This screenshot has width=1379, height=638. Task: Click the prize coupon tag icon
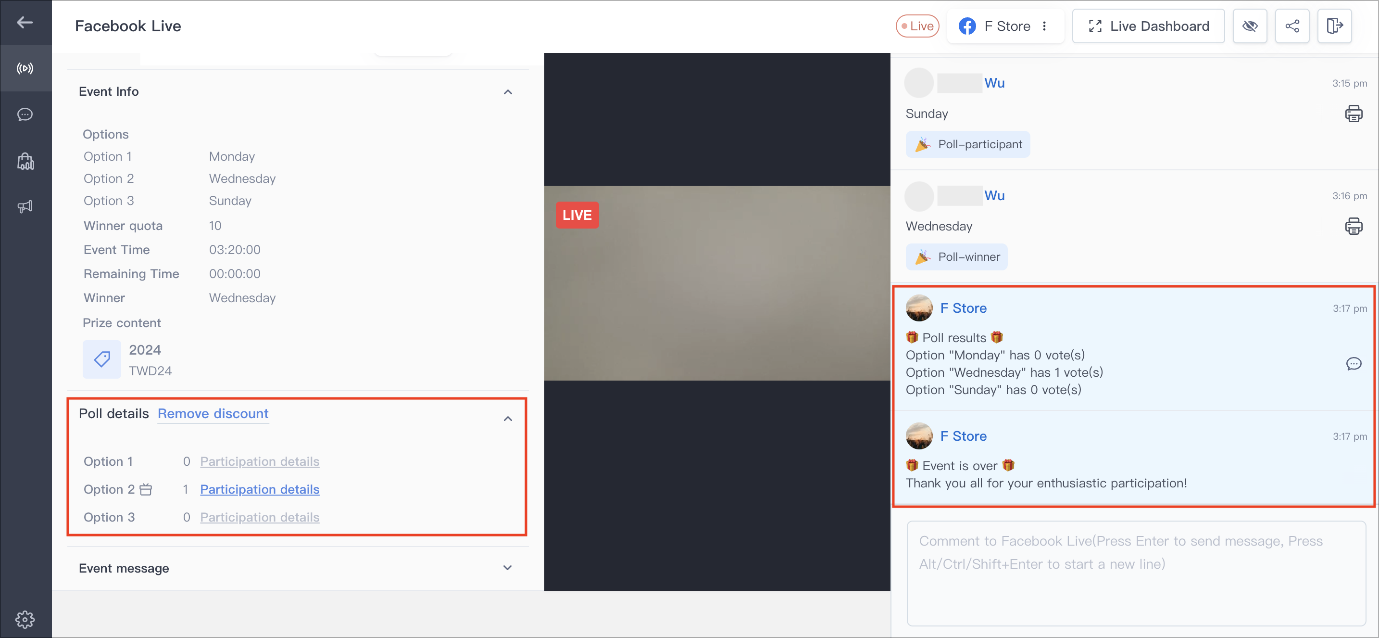click(102, 359)
